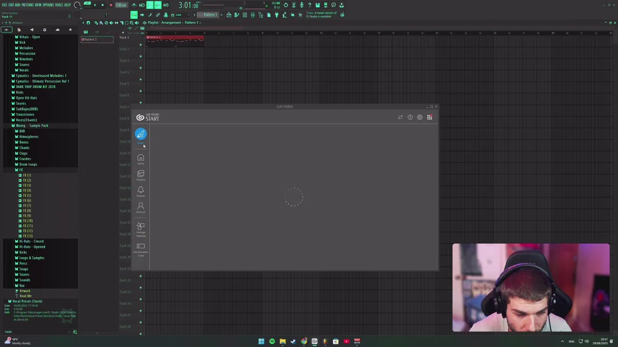The height and width of the screenshot is (347, 618).
Task: Open the Home section in Clip Studio
Action: [x=140, y=159]
